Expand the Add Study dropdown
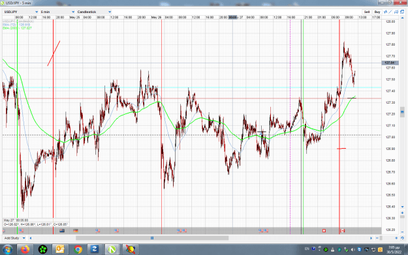This screenshot has height=255, width=408. tap(14, 238)
